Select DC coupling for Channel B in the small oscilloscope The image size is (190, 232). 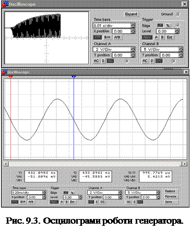(159, 61)
